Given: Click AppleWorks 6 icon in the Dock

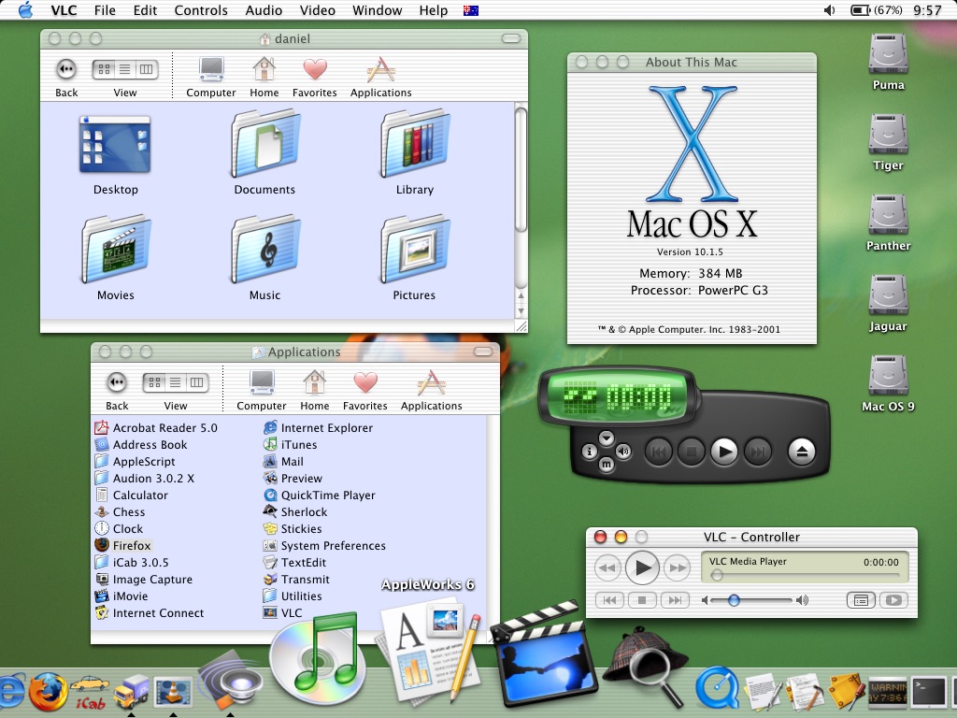Looking at the screenshot, I should (430, 651).
